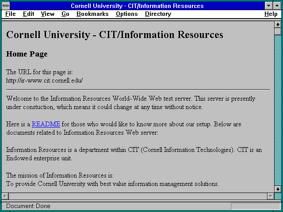Screen dimensions: 283x212
Task: Follow the README link
Action: click(x=46, y=124)
